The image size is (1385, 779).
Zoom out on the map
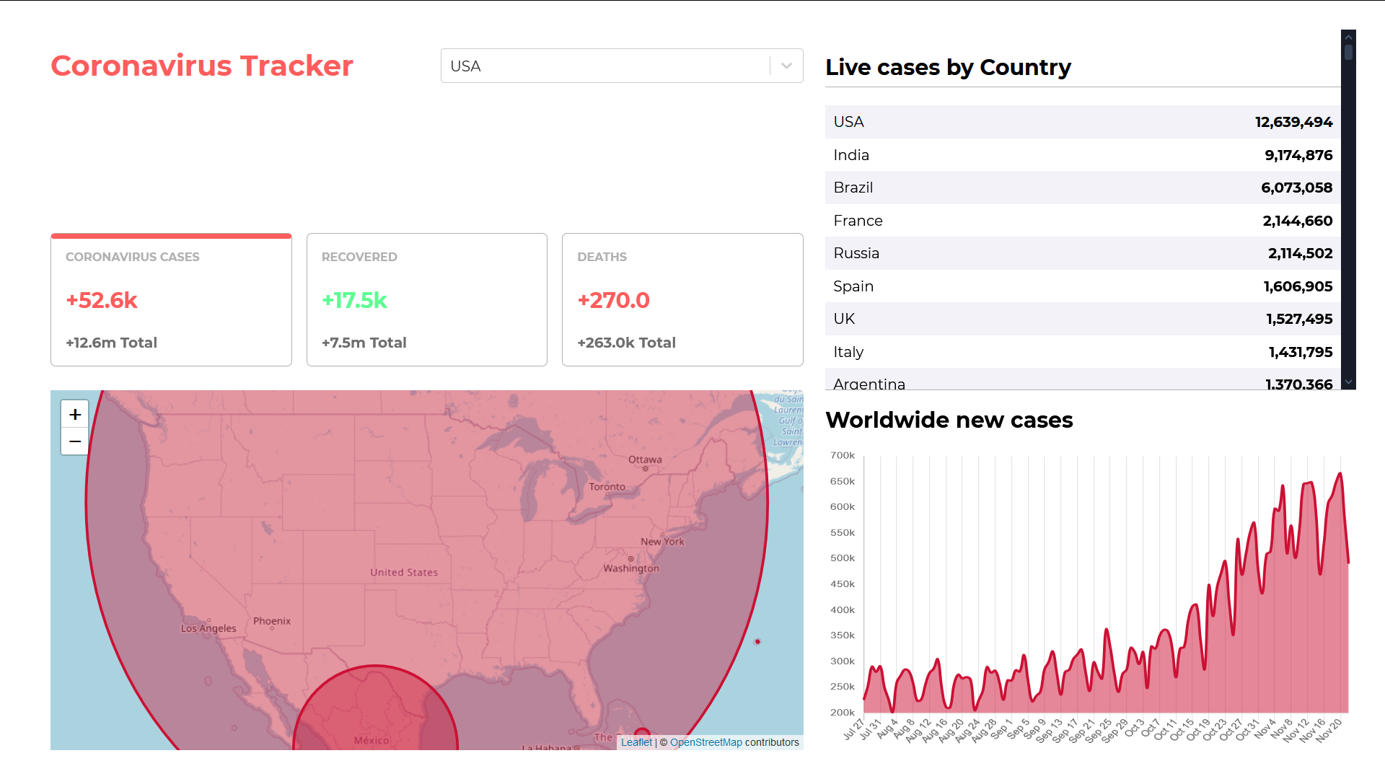[75, 441]
